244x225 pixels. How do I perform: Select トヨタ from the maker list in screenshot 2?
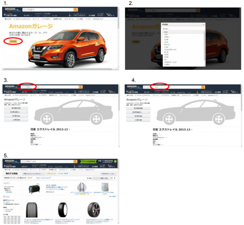click(x=166, y=46)
